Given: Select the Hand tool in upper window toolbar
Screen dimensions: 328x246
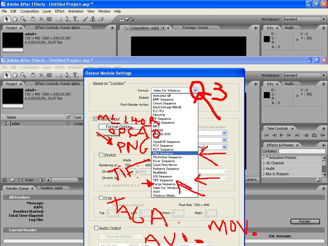Looking at the screenshot, I should pyautogui.click(x=15, y=19).
